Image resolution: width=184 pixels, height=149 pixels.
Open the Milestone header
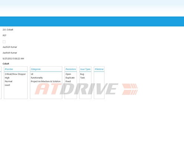99,69
